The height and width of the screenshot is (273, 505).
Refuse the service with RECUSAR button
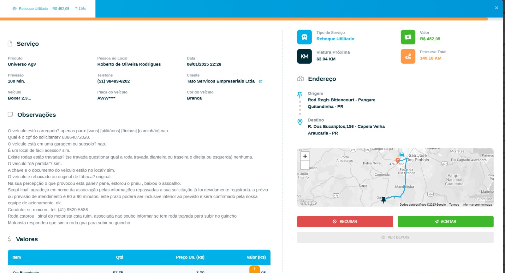pos(345,222)
